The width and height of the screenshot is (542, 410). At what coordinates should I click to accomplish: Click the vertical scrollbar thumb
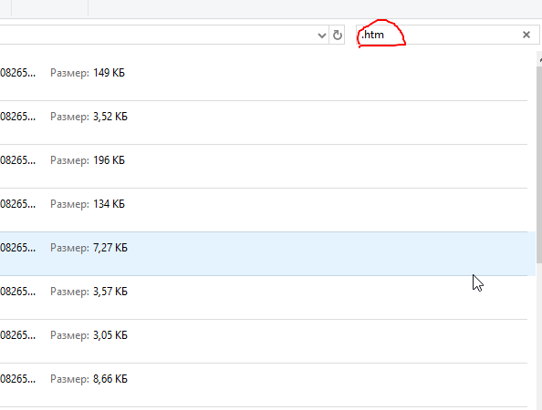tap(539, 165)
